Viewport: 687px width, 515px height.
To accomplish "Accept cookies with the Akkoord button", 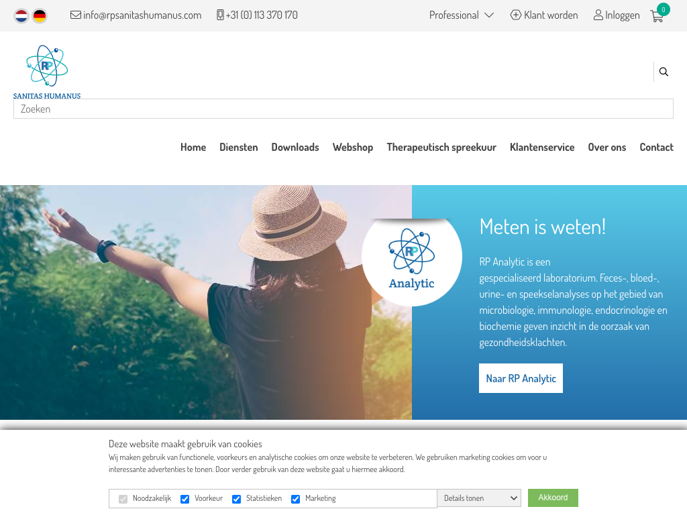I will pyautogui.click(x=553, y=498).
